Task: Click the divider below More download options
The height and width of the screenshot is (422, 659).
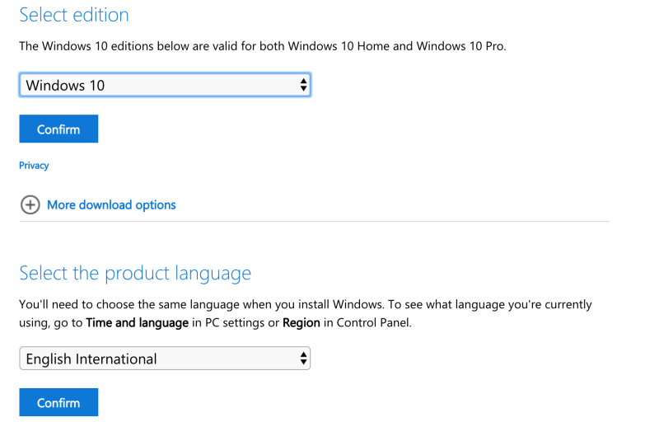Action: [314, 222]
